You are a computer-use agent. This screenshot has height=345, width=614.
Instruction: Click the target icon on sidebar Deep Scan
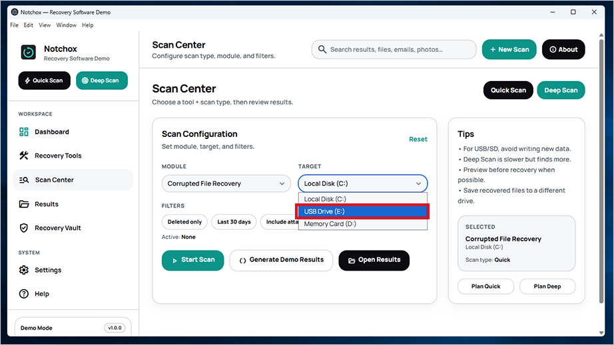coord(85,80)
